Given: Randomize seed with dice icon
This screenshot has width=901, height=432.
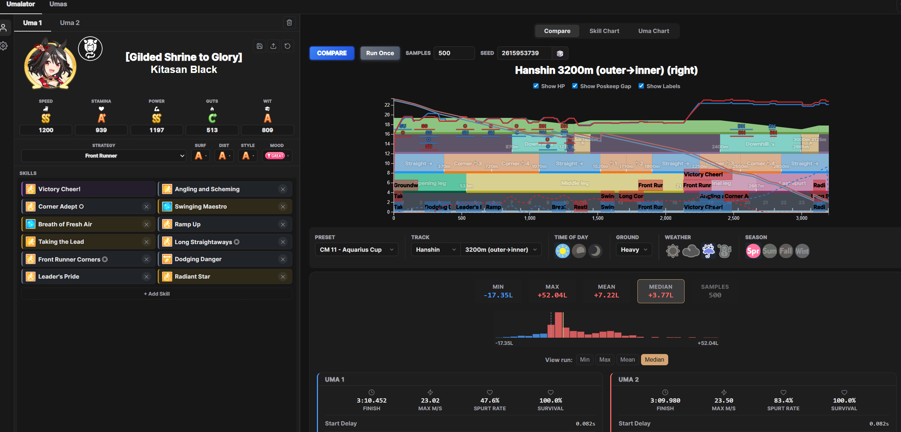Looking at the screenshot, I should point(560,53).
